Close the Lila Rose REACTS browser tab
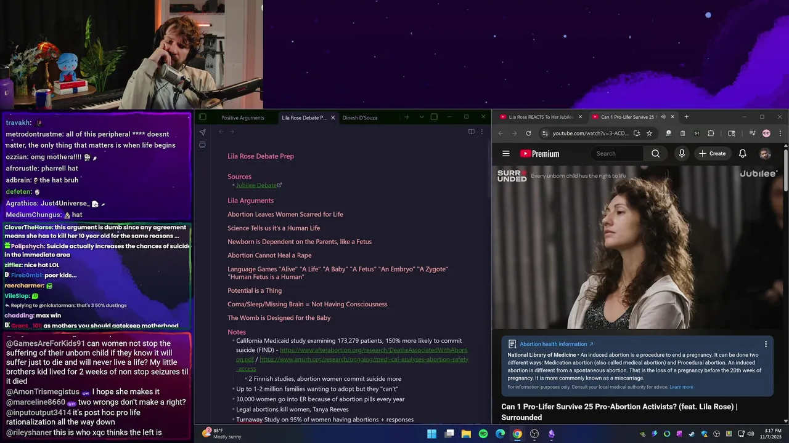Screen dimensions: 789x443 coord(580,117)
